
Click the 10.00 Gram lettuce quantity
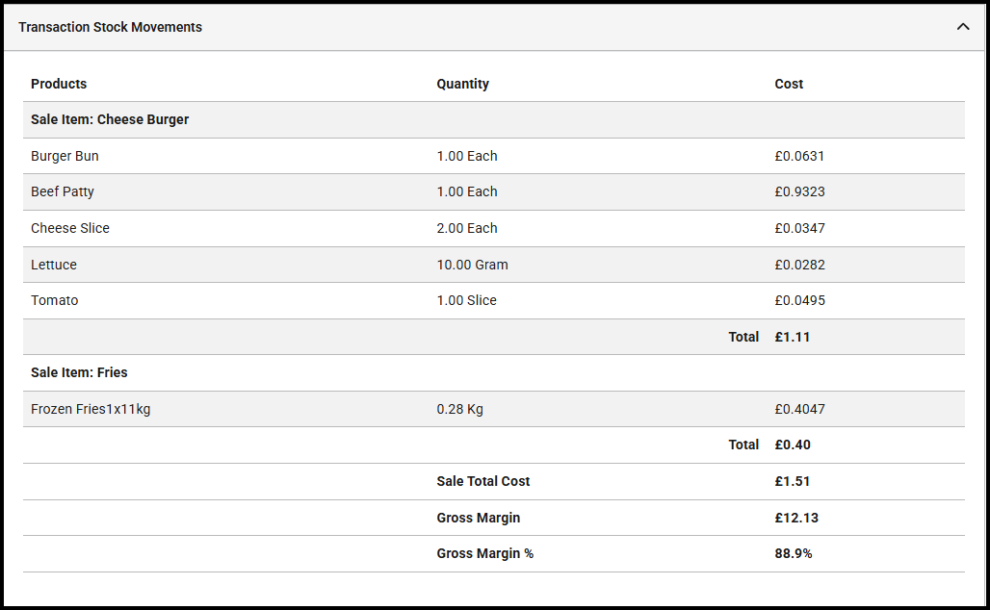tap(472, 265)
